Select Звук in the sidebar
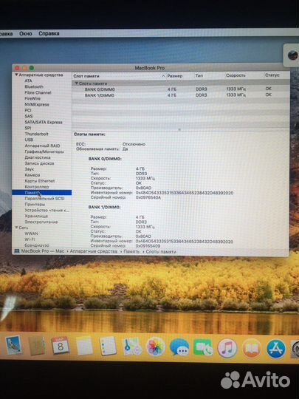Image resolution: width=299 pixels, height=399 pixels. [30, 169]
